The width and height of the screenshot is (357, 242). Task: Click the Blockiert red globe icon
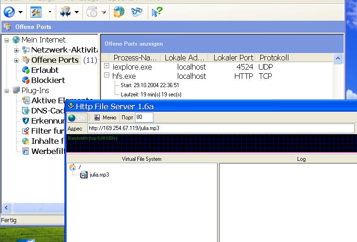click(26, 80)
